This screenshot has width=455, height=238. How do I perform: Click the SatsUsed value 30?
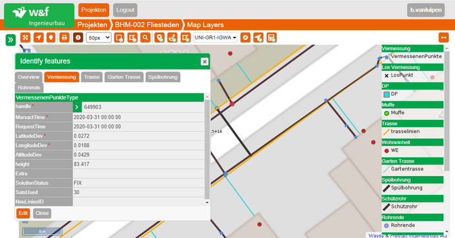pyautogui.click(x=138, y=192)
